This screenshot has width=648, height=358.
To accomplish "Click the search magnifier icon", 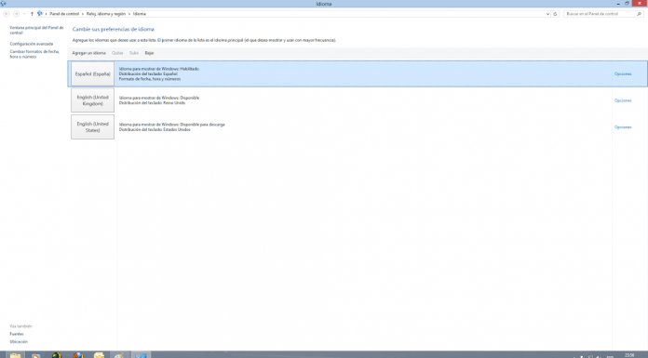I will (639, 14).
